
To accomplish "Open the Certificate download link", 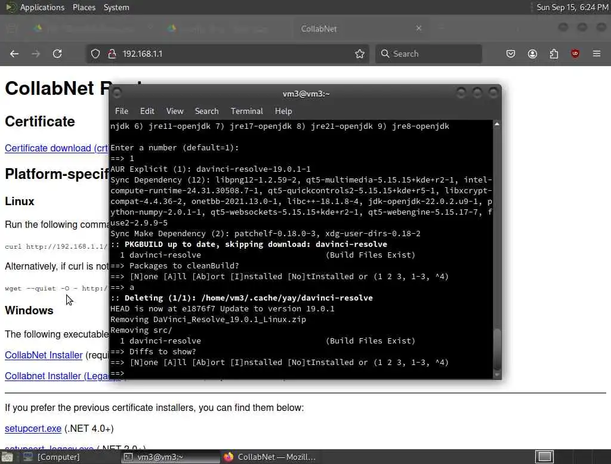I will [57, 148].
